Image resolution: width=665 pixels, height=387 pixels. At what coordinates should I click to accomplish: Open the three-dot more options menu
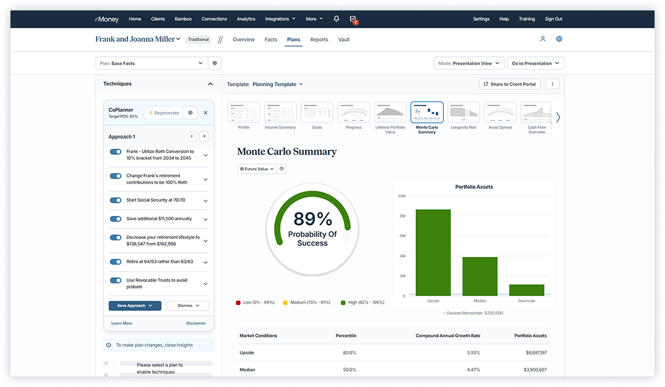click(x=552, y=84)
